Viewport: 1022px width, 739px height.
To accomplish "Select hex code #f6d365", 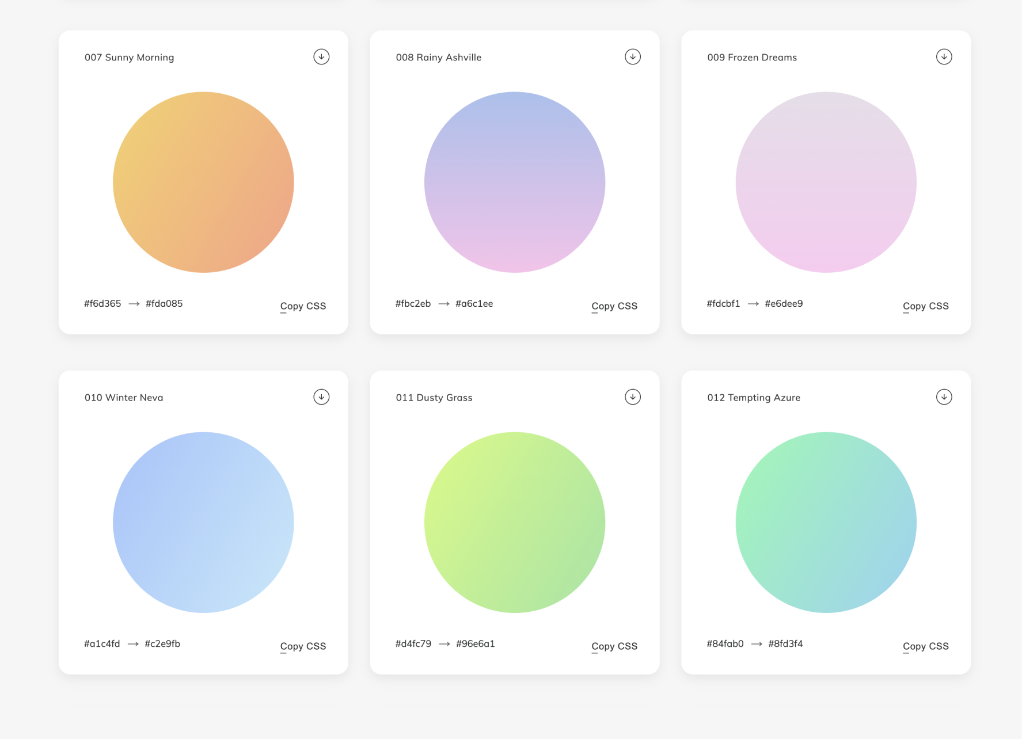I will 102,303.
